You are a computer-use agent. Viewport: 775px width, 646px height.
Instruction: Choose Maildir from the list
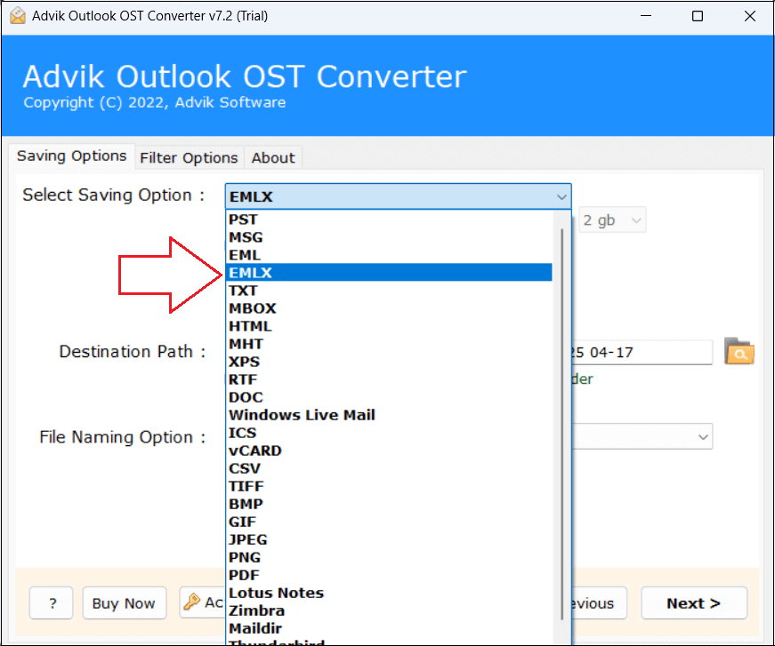coord(389,627)
